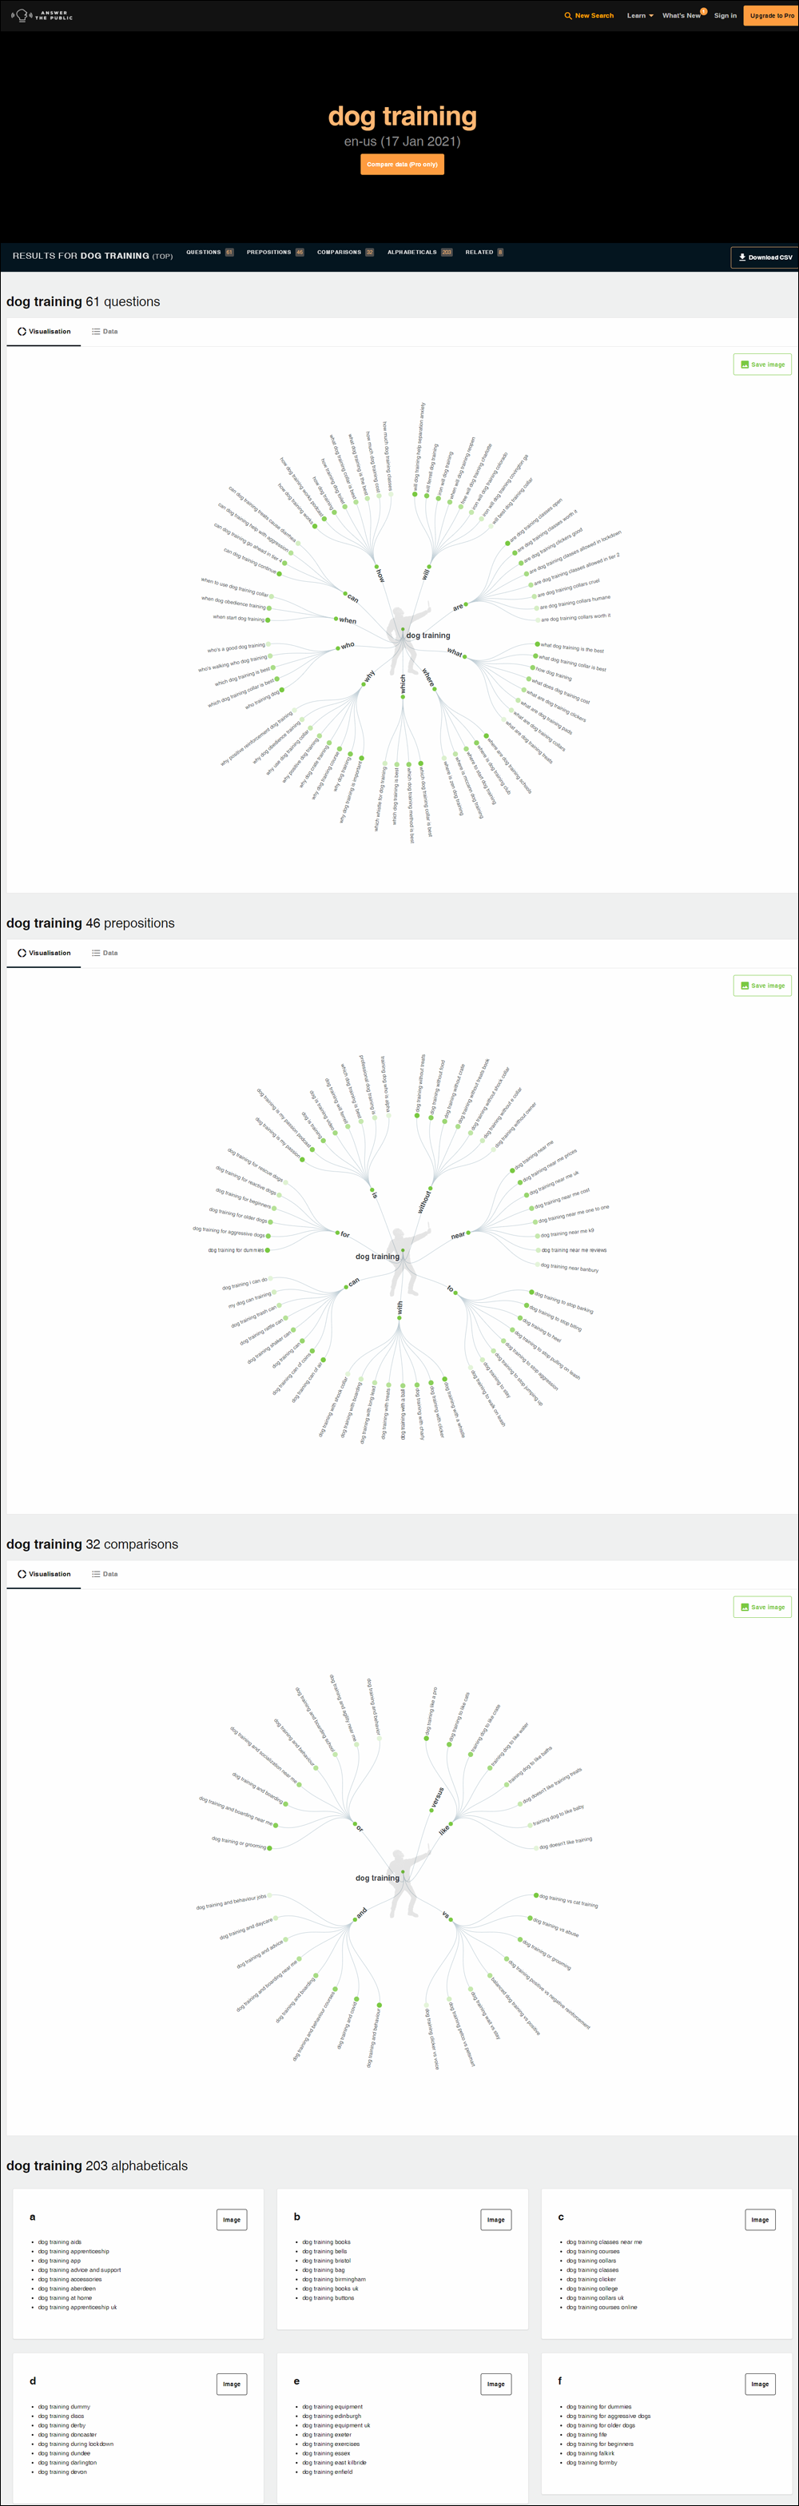Click the Upgrade to Pro button
Image resolution: width=799 pixels, height=2506 pixels.
pos(771,15)
